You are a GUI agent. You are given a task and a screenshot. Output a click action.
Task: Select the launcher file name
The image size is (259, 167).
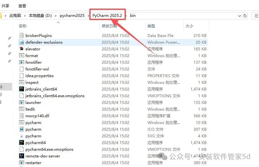33,102
